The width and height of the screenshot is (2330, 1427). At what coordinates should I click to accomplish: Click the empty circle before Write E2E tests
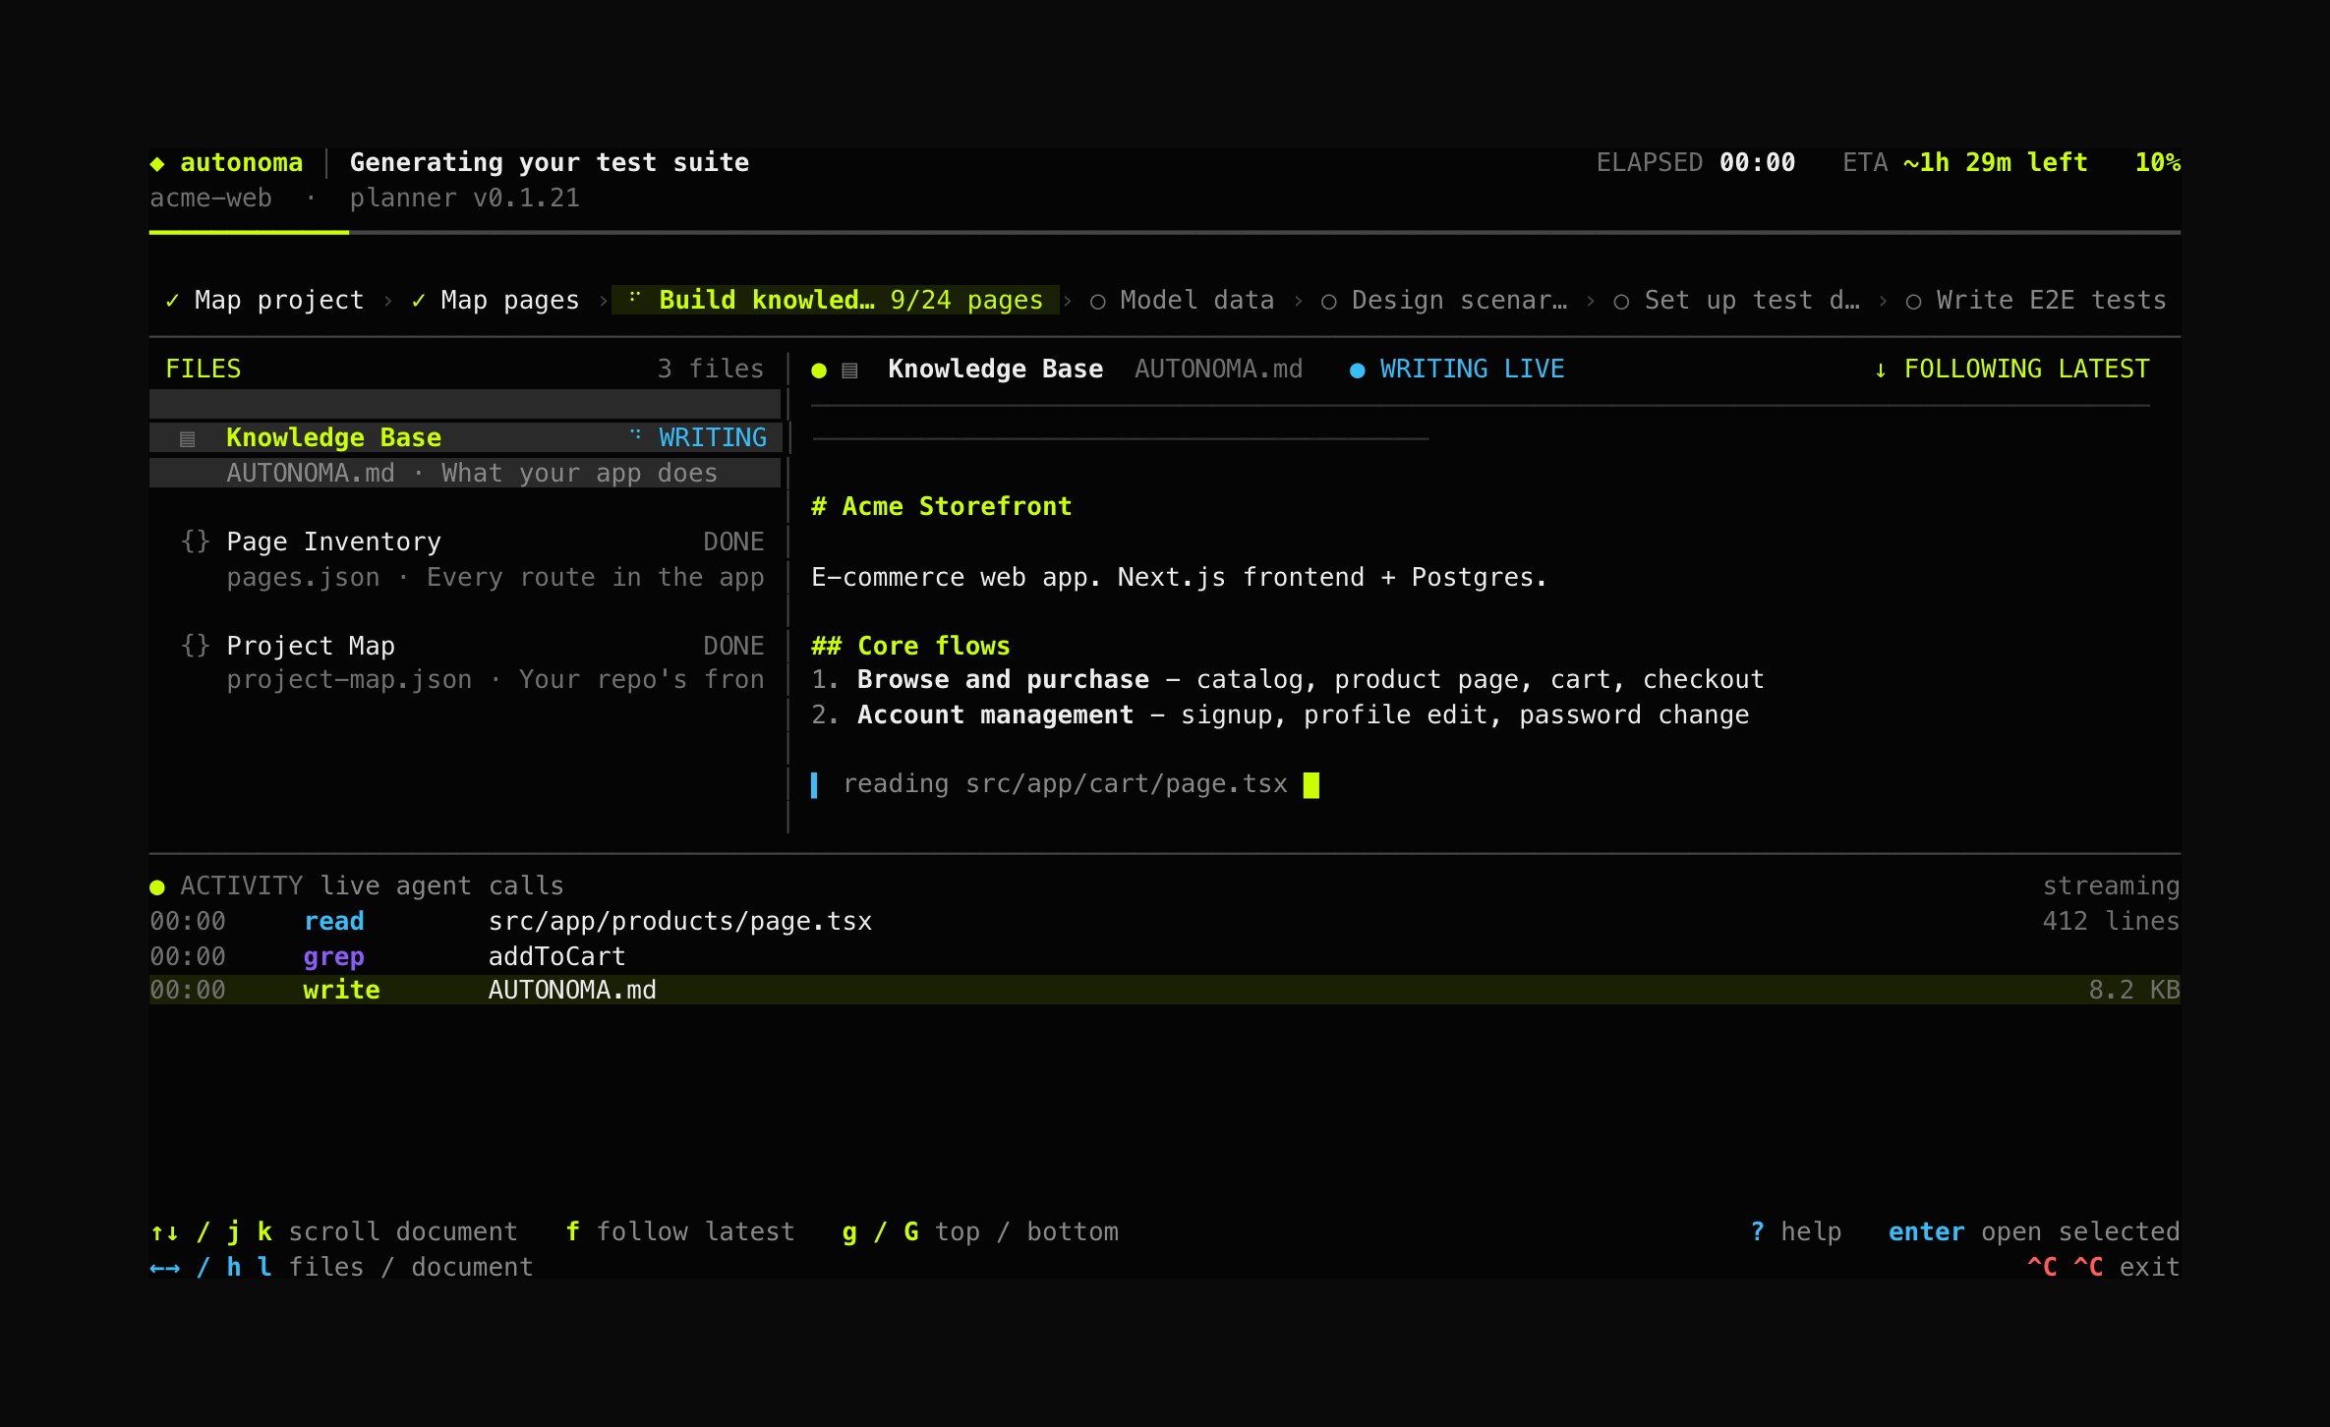(x=1913, y=302)
